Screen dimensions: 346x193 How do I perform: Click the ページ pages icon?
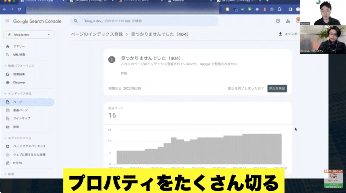8,102
